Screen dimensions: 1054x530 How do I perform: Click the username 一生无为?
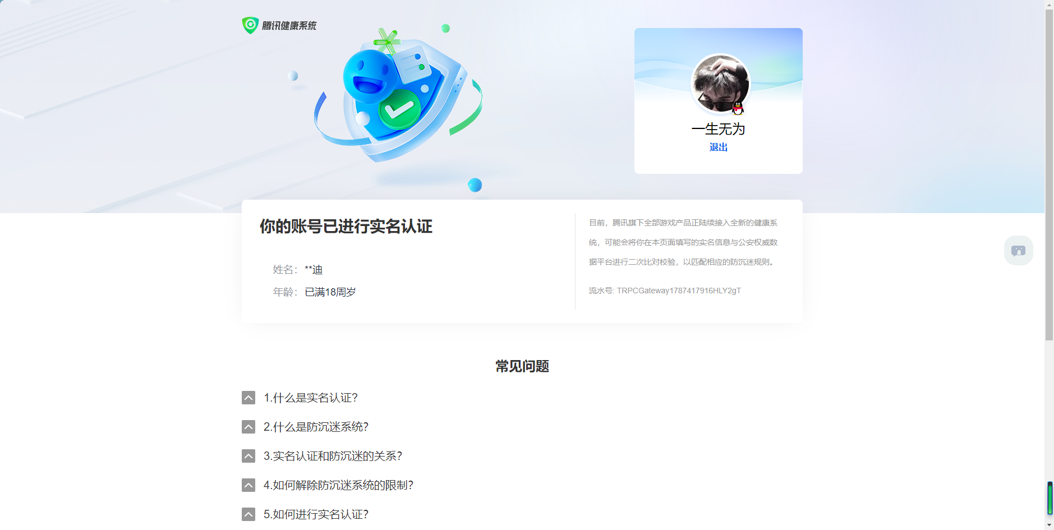pos(718,129)
